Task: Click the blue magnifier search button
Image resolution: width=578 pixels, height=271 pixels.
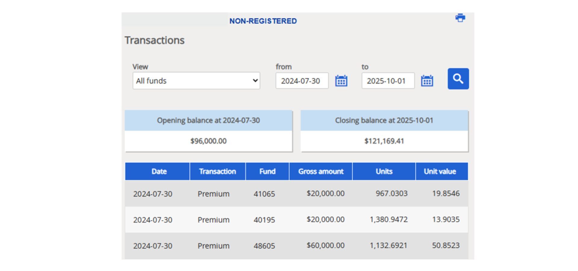Action: click(x=458, y=79)
